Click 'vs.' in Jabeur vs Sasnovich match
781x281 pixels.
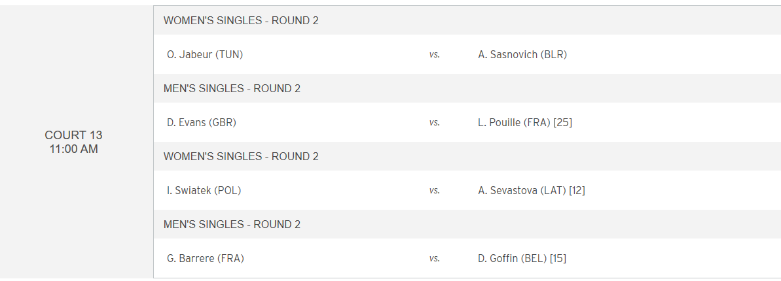pyautogui.click(x=435, y=55)
